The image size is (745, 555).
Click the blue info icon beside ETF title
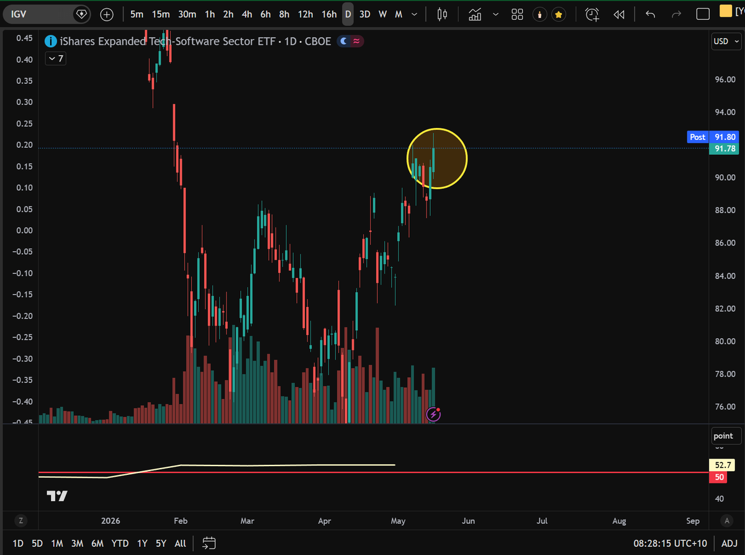52,42
